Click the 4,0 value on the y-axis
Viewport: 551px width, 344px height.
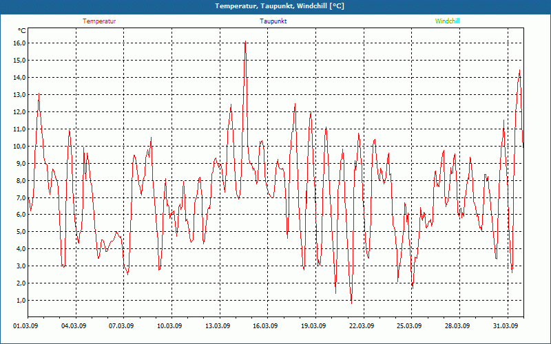pos(21,249)
